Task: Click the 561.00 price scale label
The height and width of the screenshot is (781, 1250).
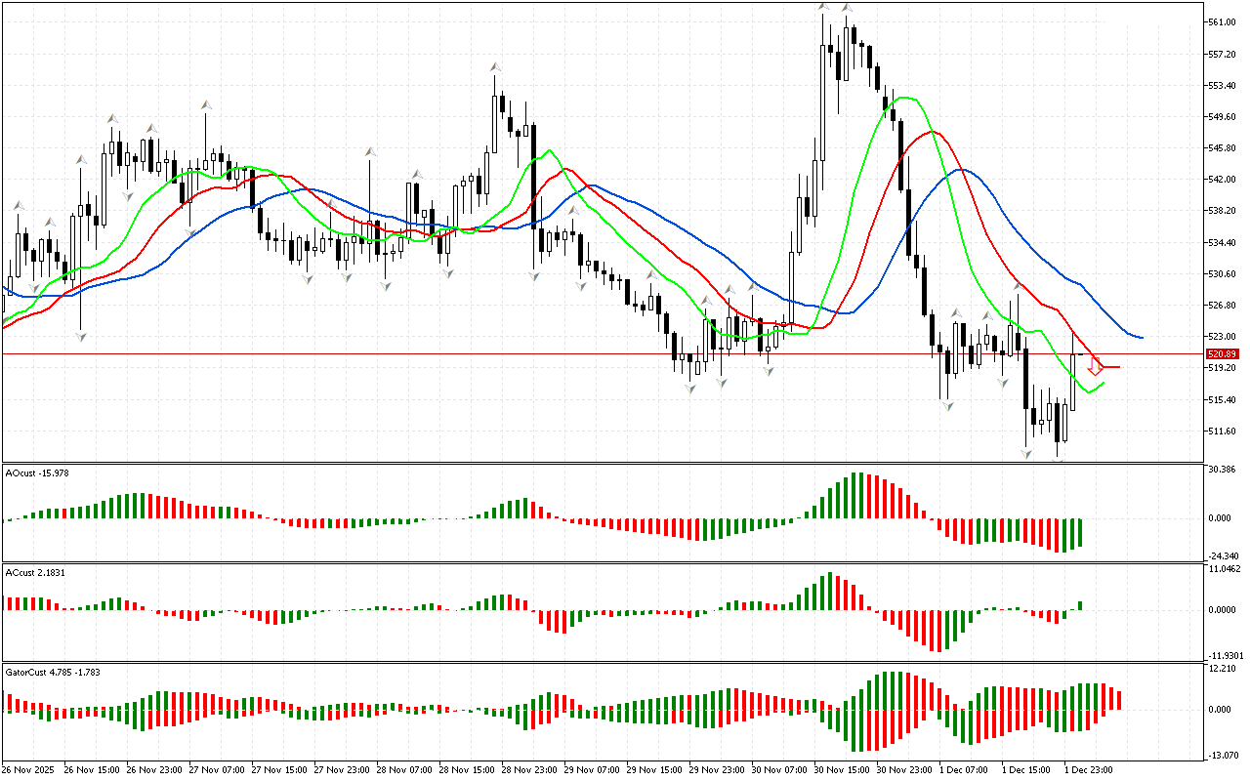Action: point(1222,22)
